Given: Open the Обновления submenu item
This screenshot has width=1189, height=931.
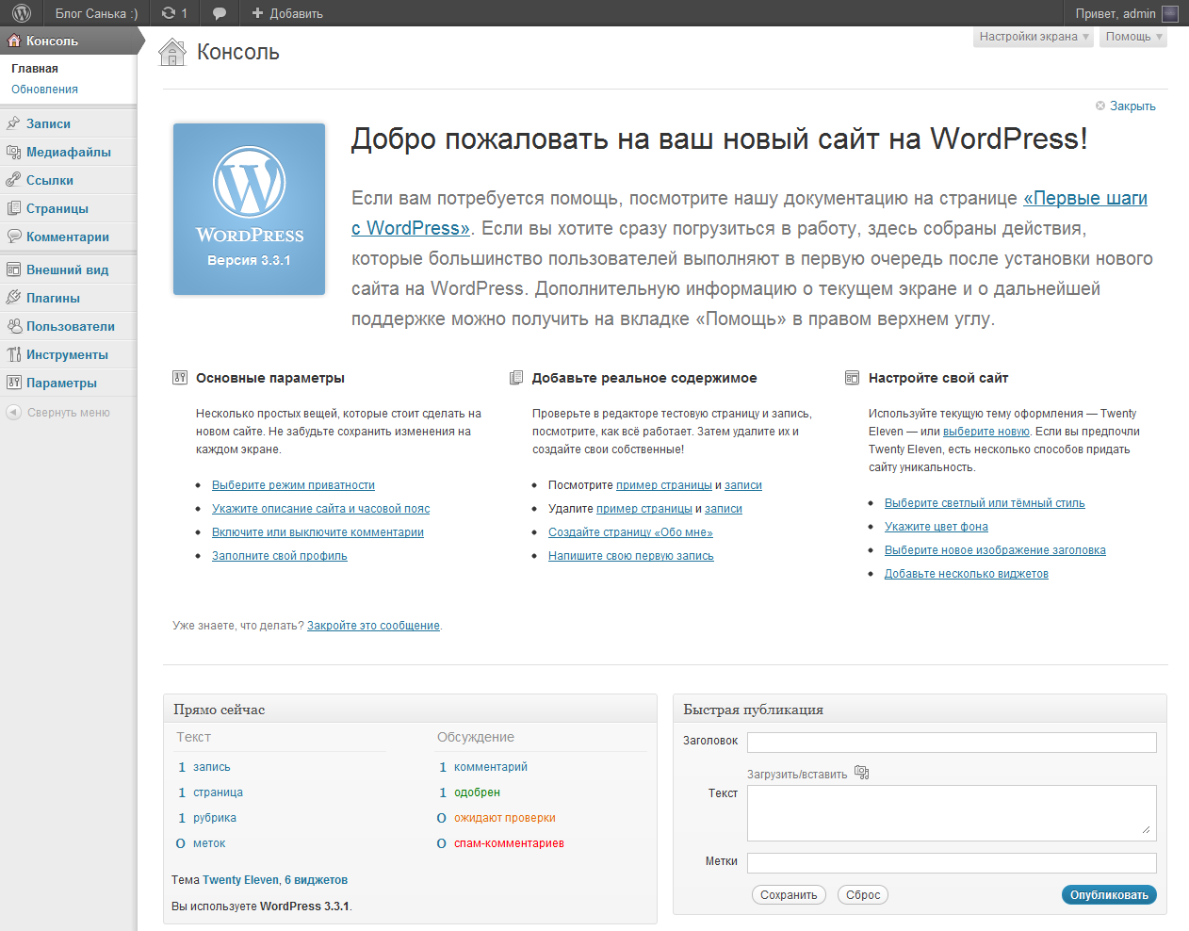Looking at the screenshot, I should tap(44, 90).
